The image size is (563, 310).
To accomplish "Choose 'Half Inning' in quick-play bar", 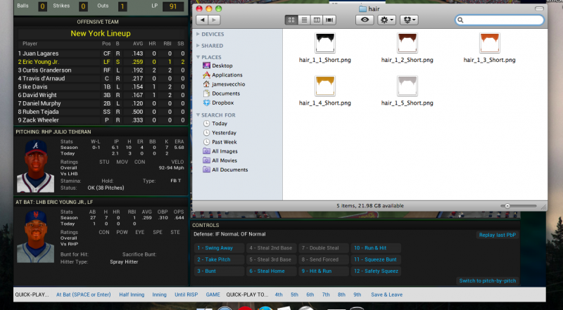I will [132, 295].
